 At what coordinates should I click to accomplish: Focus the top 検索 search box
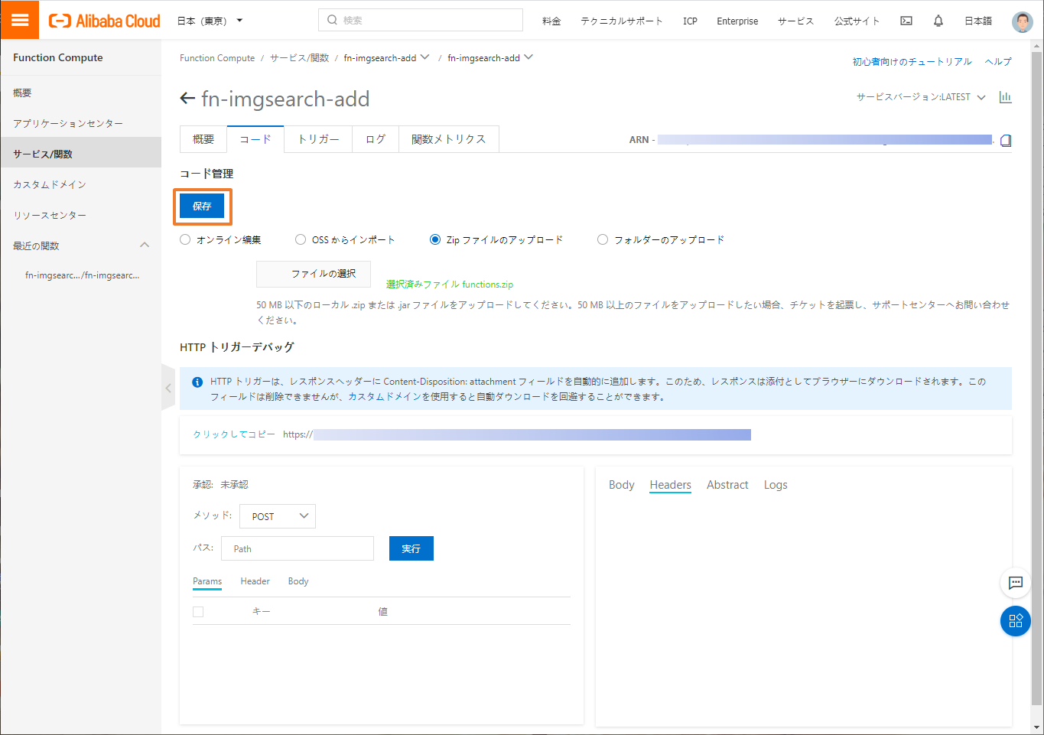pos(421,20)
